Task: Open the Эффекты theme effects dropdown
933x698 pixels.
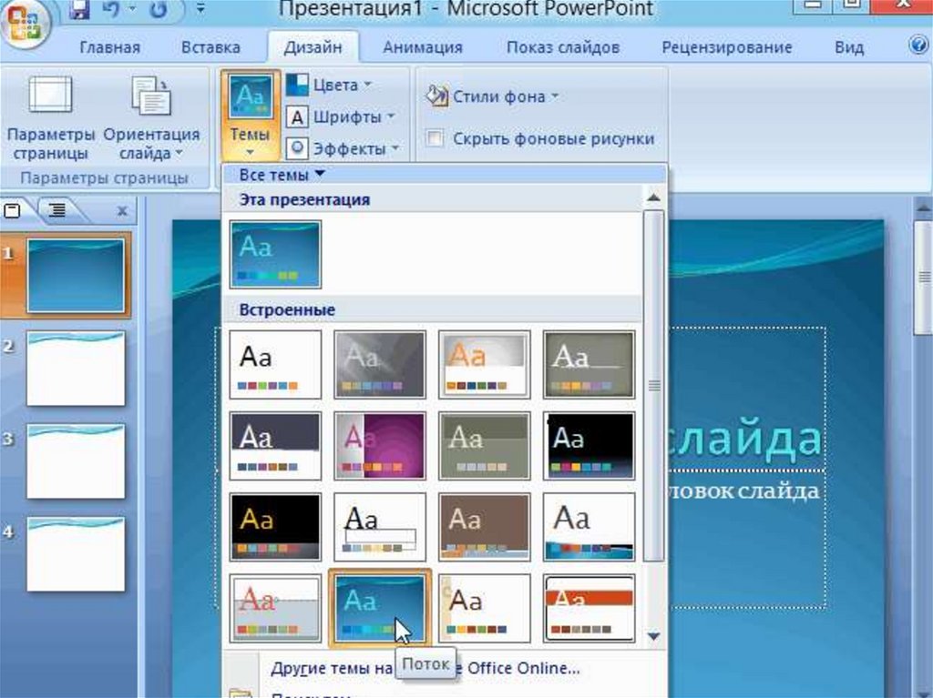Action: [x=343, y=148]
